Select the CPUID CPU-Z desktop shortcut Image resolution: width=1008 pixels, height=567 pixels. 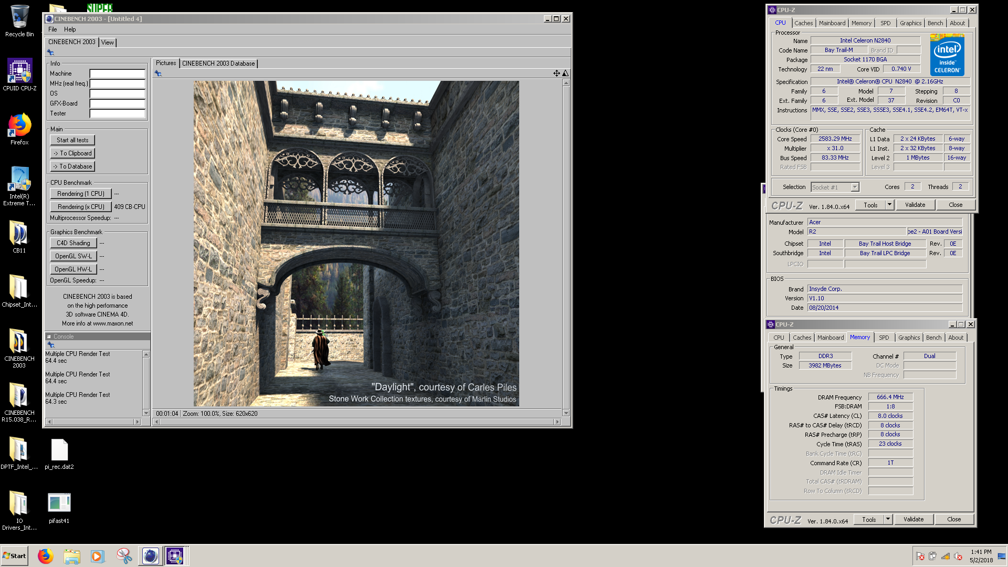coord(19,75)
